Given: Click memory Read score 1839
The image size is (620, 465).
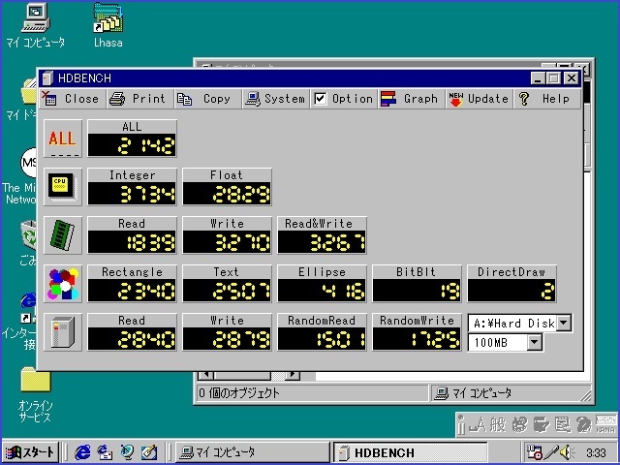Looking at the screenshot, I should pyautogui.click(x=132, y=242).
